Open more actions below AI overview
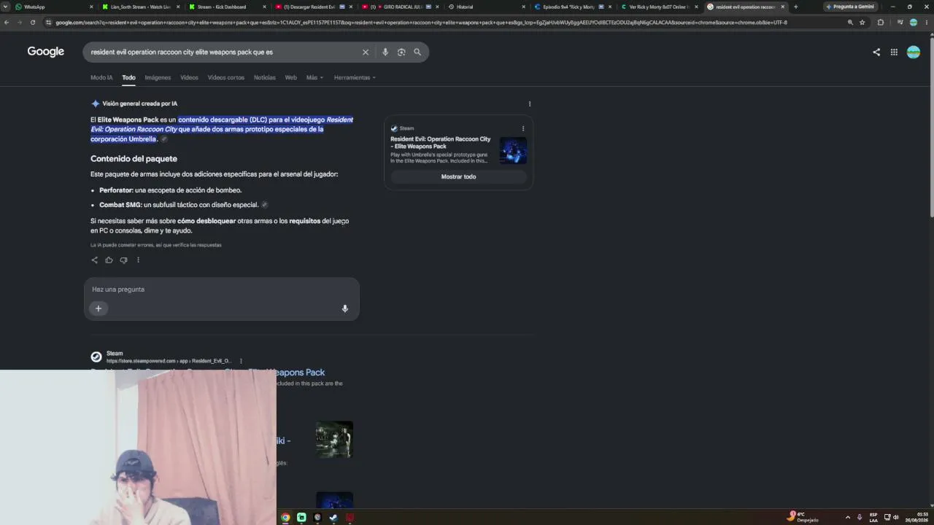 (x=138, y=260)
